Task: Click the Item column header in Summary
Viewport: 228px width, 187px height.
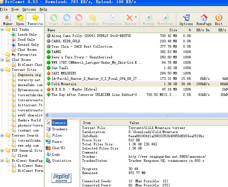Action: tap(103, 123)
